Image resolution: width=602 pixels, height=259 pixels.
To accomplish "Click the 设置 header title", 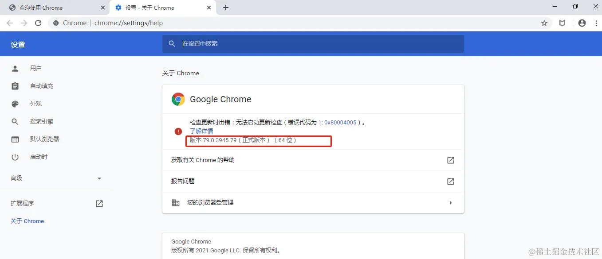I will tap(18, 45).
